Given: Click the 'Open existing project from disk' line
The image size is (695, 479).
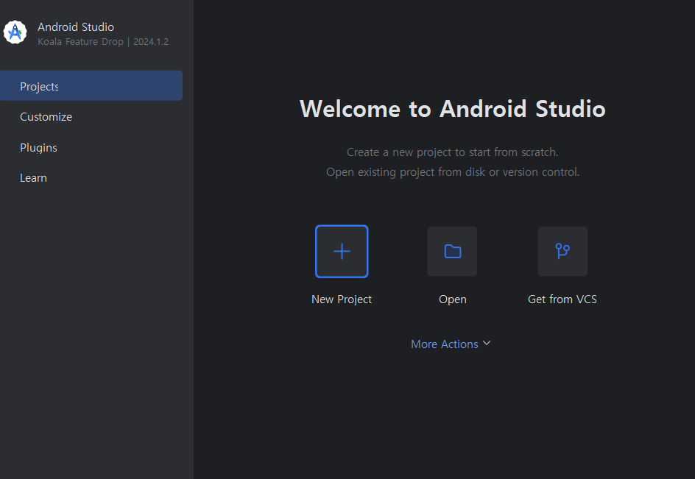Looking at the screenshot, I should click(x=453, y=172).
